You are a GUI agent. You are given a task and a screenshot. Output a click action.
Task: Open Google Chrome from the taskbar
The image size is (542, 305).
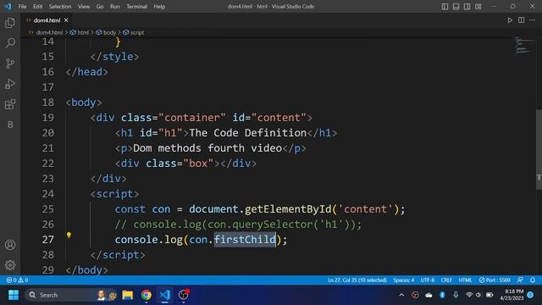pos(147,295)
